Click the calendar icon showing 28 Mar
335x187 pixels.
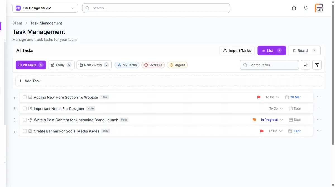(x=287, y=97)
